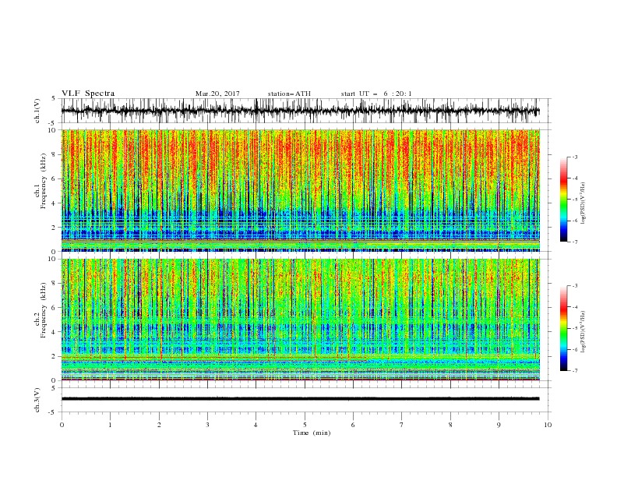
Task: Click tick label "9" on the time axis
Action: pos(499,425)
